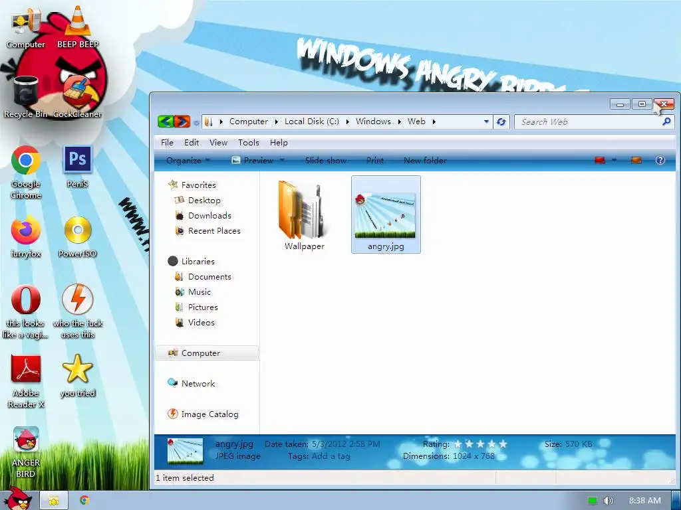Open the CockCleaner desktop icon
Image resolution: width=681 pixels, height=510 pixels.
[x=77, y=96]
